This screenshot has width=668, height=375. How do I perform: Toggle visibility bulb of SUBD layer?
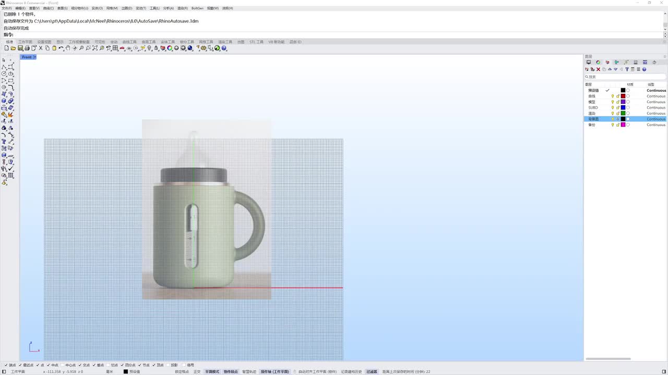tap(613, 108)
